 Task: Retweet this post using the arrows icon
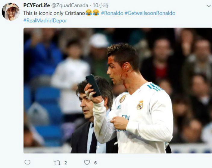coord(57,163)
